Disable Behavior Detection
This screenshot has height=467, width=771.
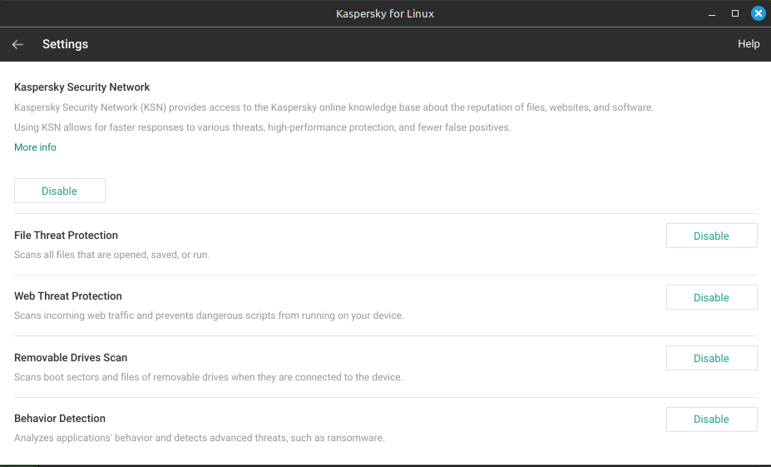pyautogui.click(x=711, y=420)
